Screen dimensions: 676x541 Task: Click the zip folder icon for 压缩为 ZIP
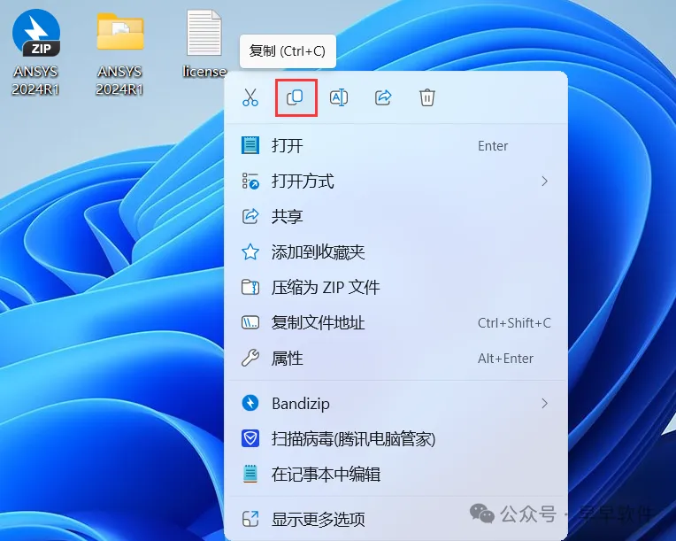coord(250,288)
